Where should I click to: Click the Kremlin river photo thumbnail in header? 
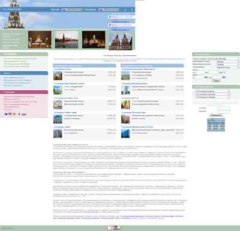67,40
